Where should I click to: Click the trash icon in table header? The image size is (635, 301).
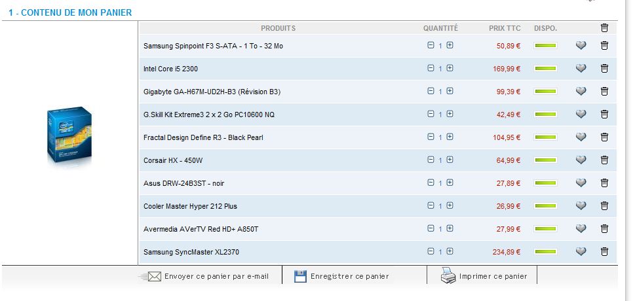pyautogui.click(x=604, y=28)
